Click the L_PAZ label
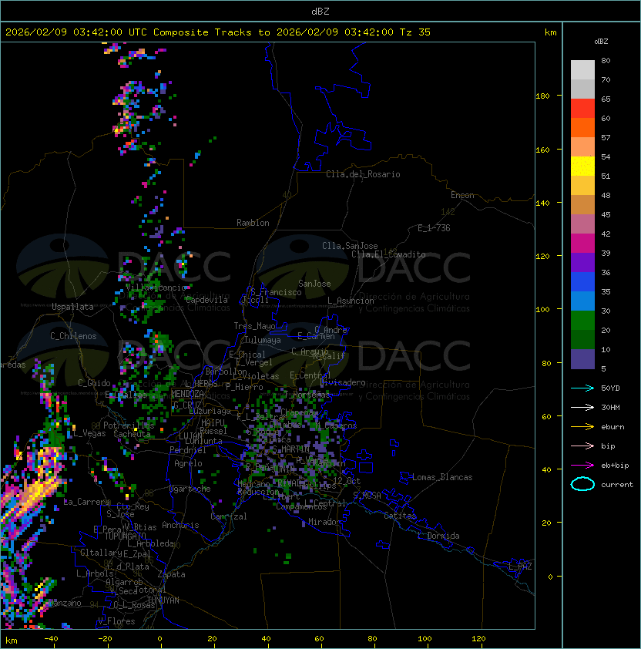Image resolution: width=641 pixels, height=649 pixels. pos(520,567)
